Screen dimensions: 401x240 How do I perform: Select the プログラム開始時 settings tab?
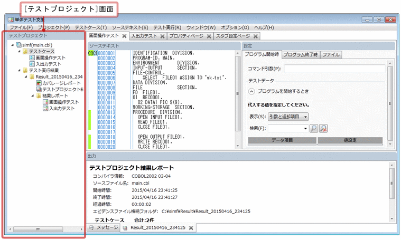point(262,54)
